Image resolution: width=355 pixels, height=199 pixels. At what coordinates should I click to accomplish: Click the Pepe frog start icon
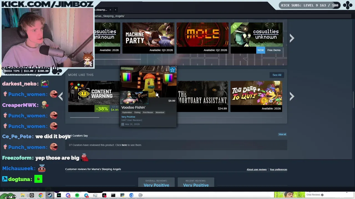(8, 195)
